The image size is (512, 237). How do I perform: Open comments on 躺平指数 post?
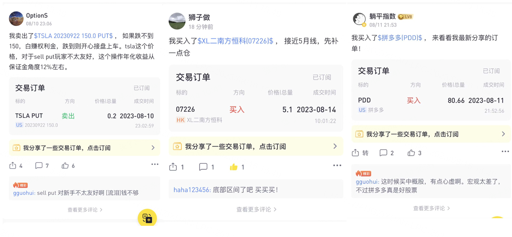click(x=384, y=153)
